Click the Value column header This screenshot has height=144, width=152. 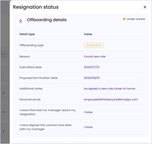pyautogui.click(x=88, y=34)
